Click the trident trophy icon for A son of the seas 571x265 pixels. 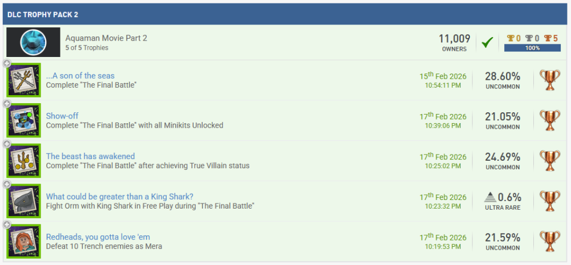point(23,80)
